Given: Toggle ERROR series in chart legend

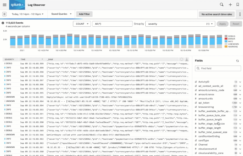Looking at the screenshot, I should pyautogui.click(x=230, y=39).
